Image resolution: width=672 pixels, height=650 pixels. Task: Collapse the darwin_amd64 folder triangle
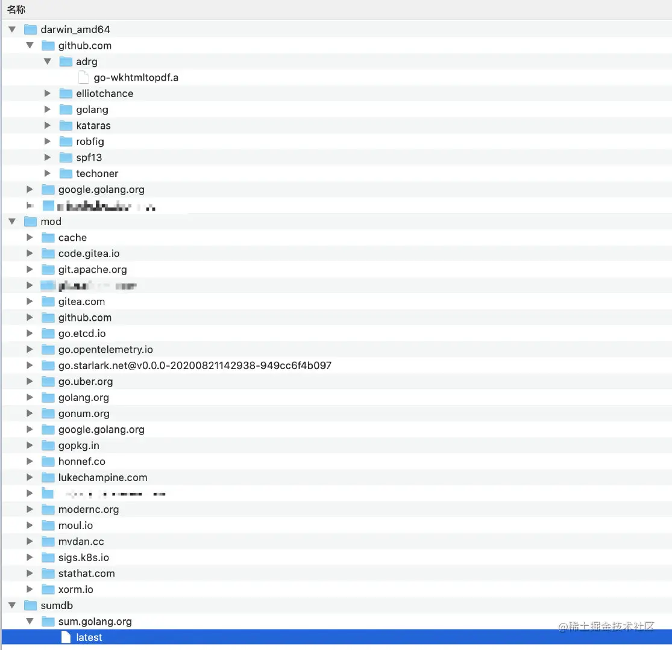[x=12, y=29]
